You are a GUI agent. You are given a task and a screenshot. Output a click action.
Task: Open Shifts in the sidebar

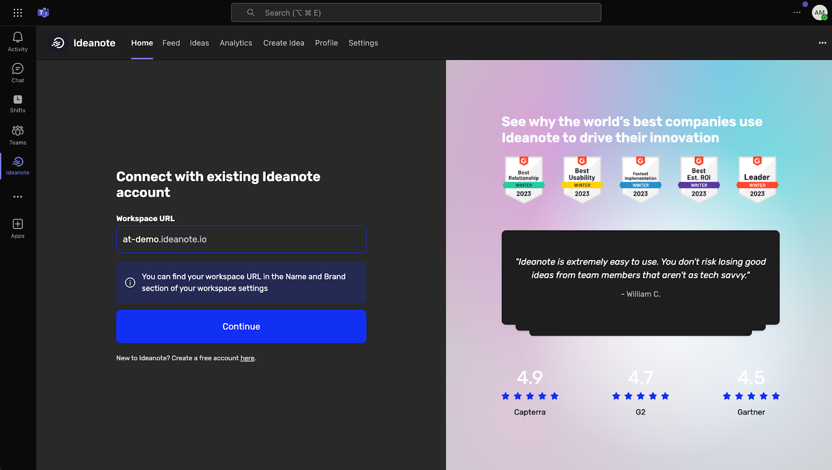click(x=18, y=103)
